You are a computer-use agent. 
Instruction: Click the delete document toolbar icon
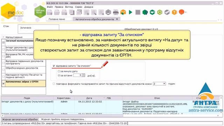64,12
